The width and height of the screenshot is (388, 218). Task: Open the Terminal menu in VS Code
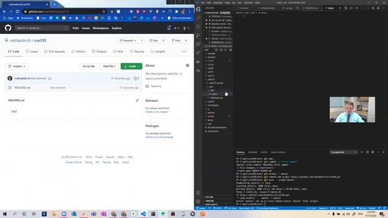tap(248, 2)
